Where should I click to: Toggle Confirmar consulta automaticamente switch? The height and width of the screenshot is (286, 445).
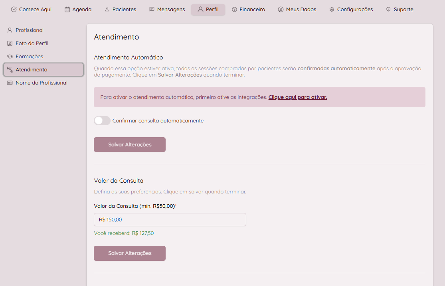102,120
